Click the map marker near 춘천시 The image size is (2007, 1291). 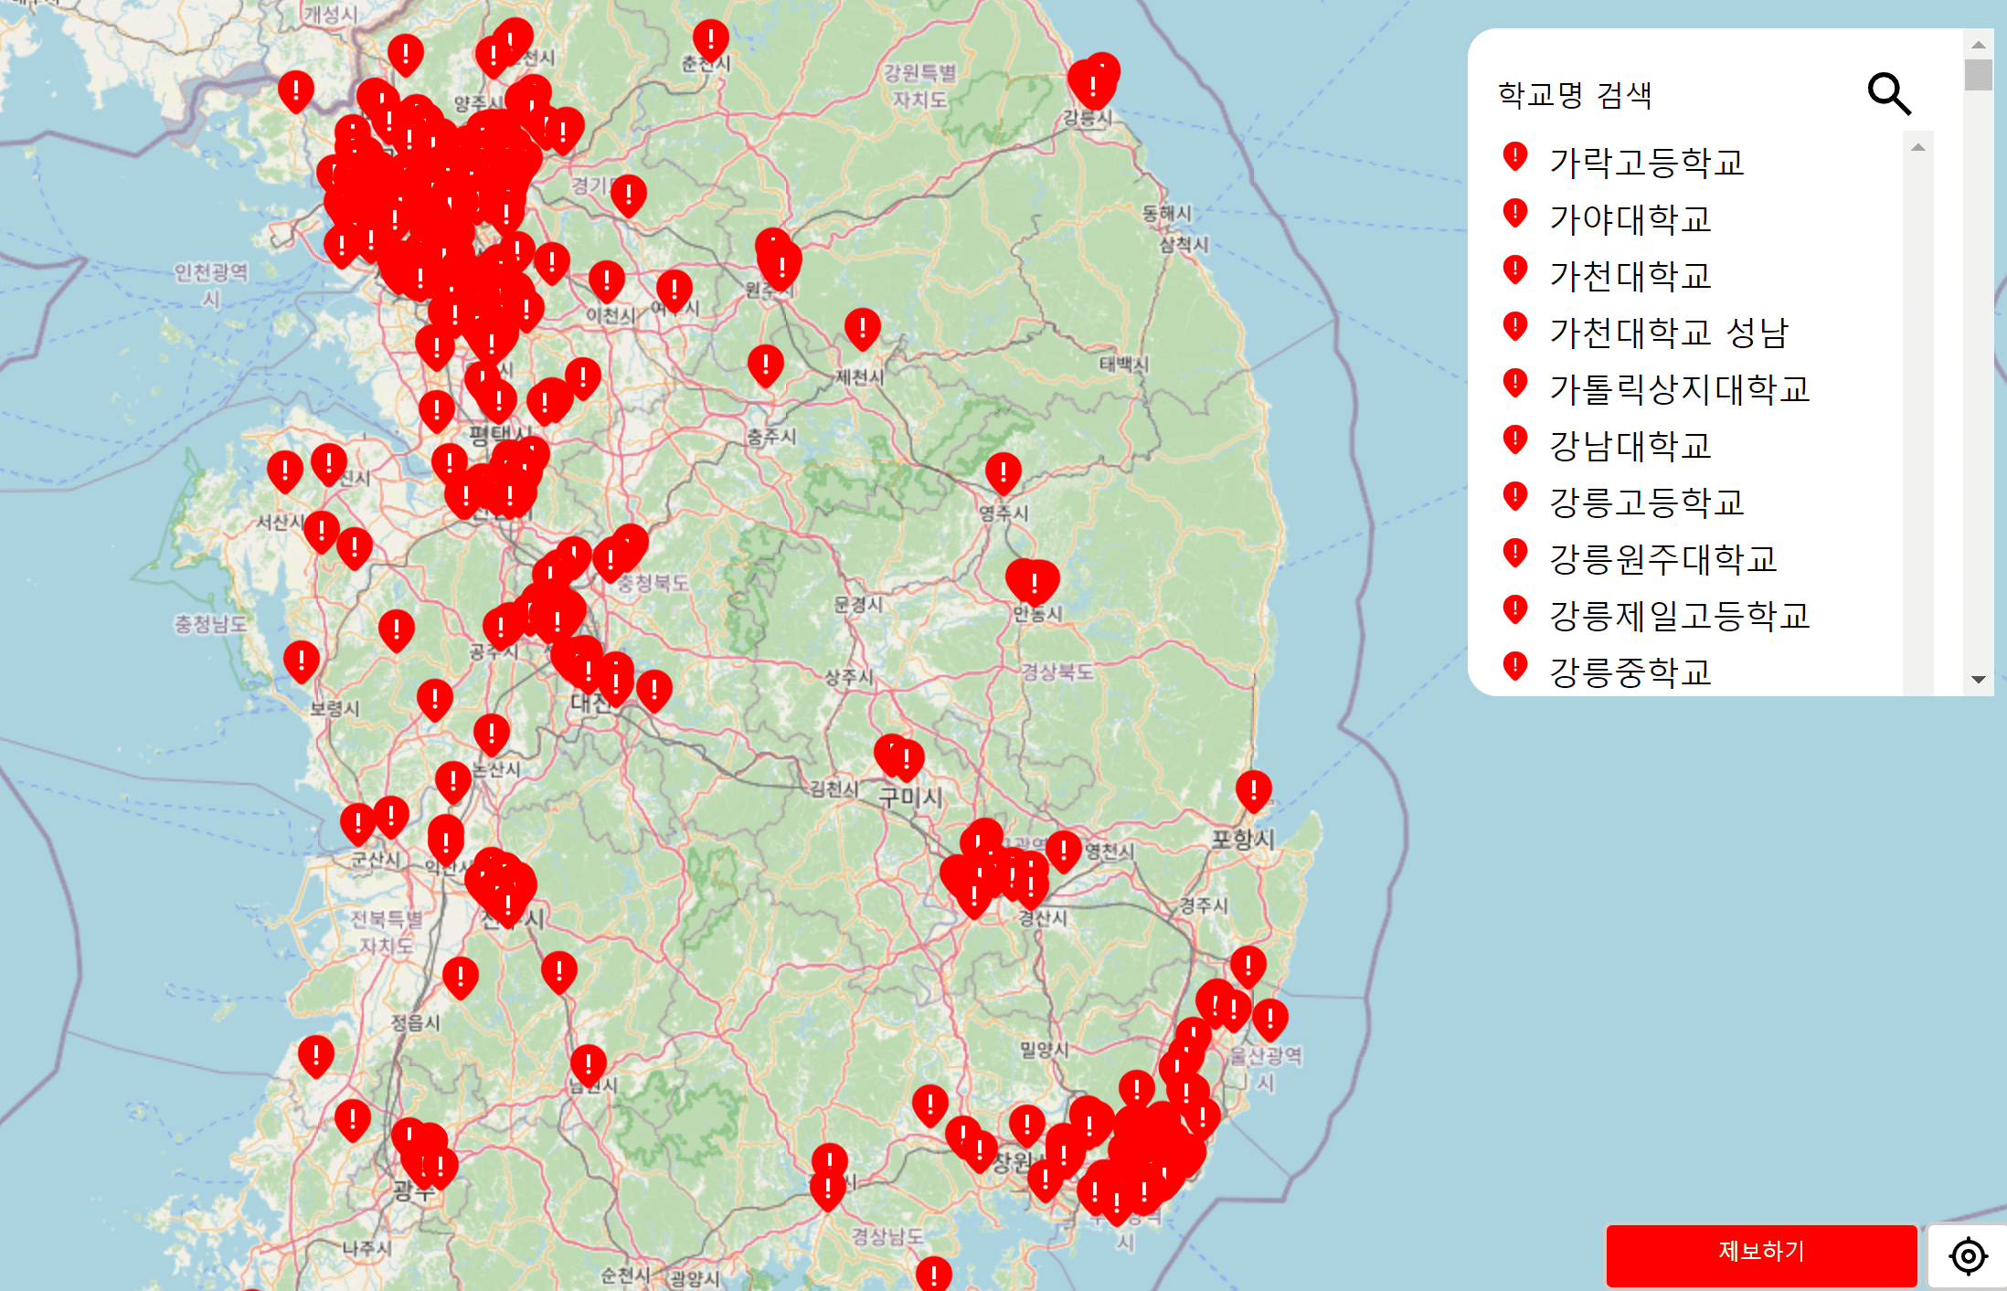710,39
